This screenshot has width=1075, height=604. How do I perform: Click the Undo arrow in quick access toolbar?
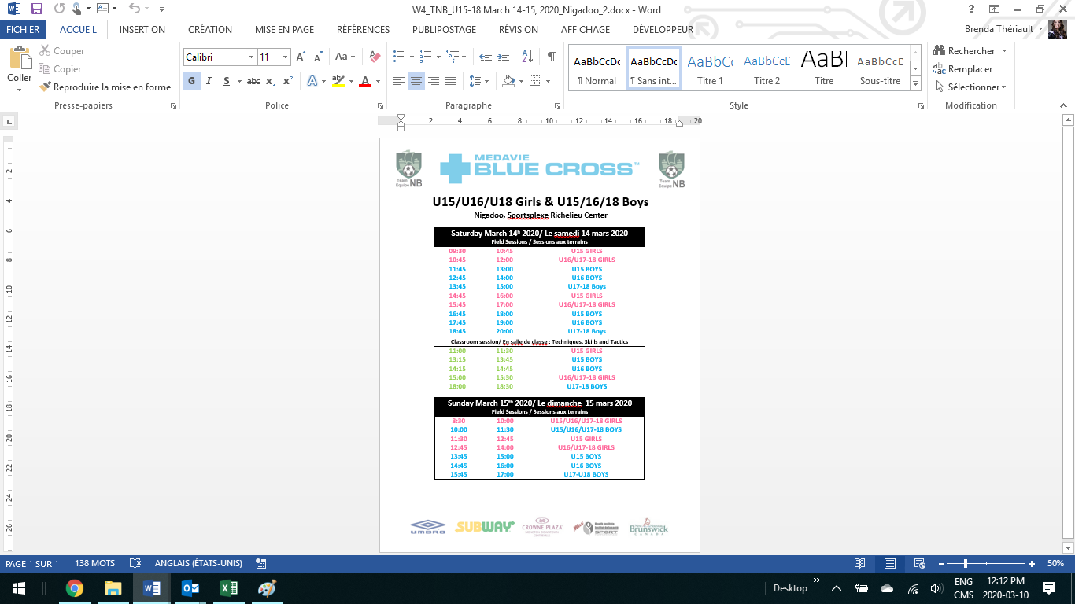point(134,9)
